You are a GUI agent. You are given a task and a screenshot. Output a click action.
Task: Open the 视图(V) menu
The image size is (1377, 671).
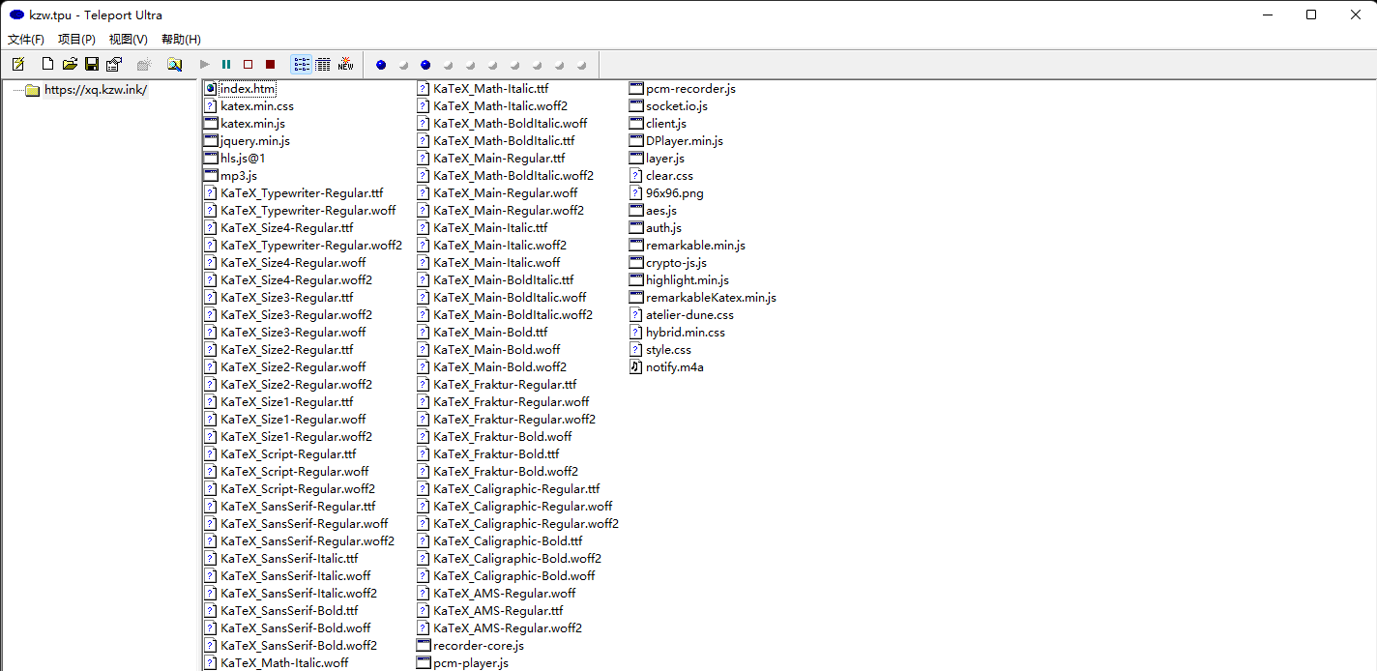128,40
